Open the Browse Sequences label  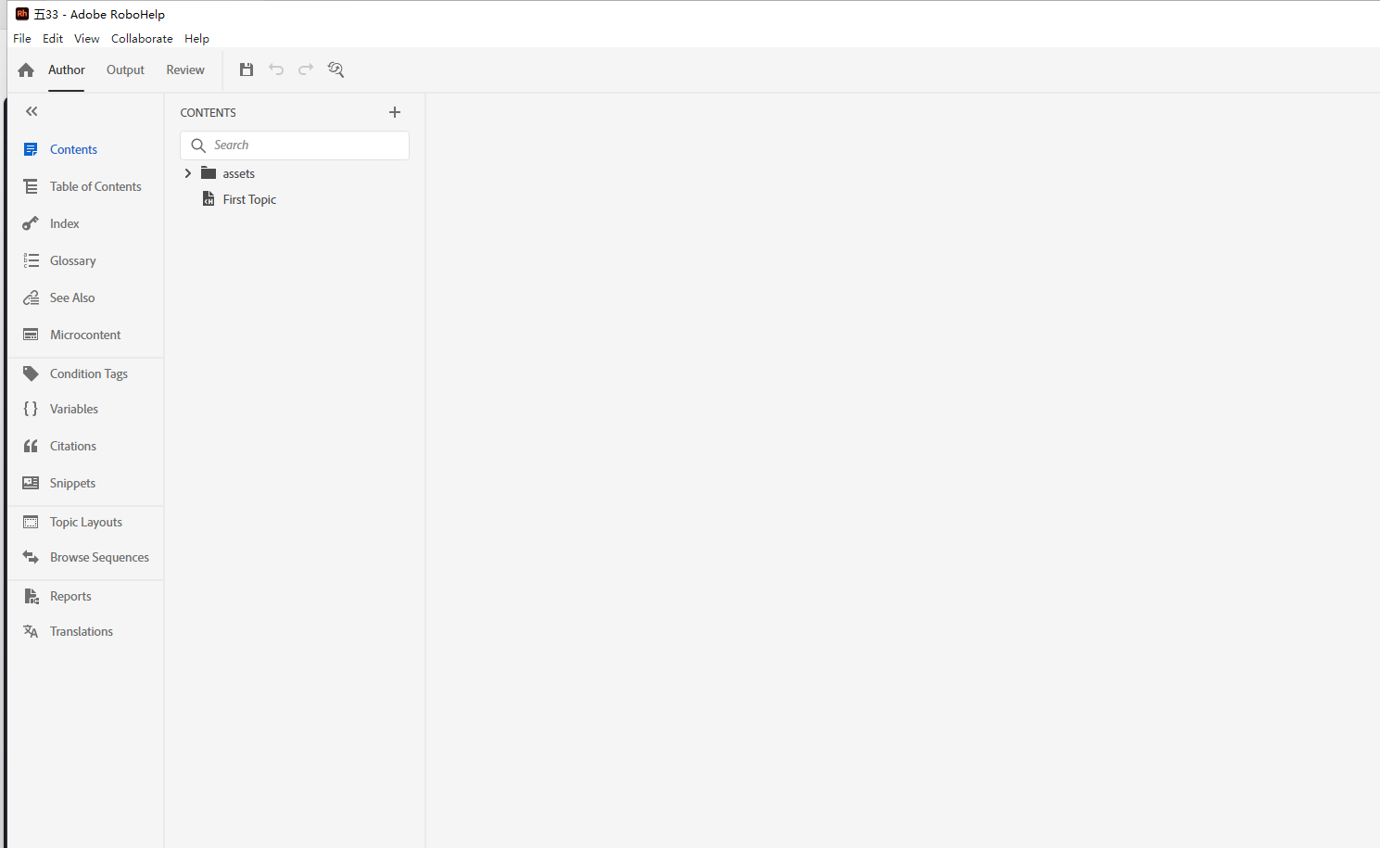click(99, 557)
